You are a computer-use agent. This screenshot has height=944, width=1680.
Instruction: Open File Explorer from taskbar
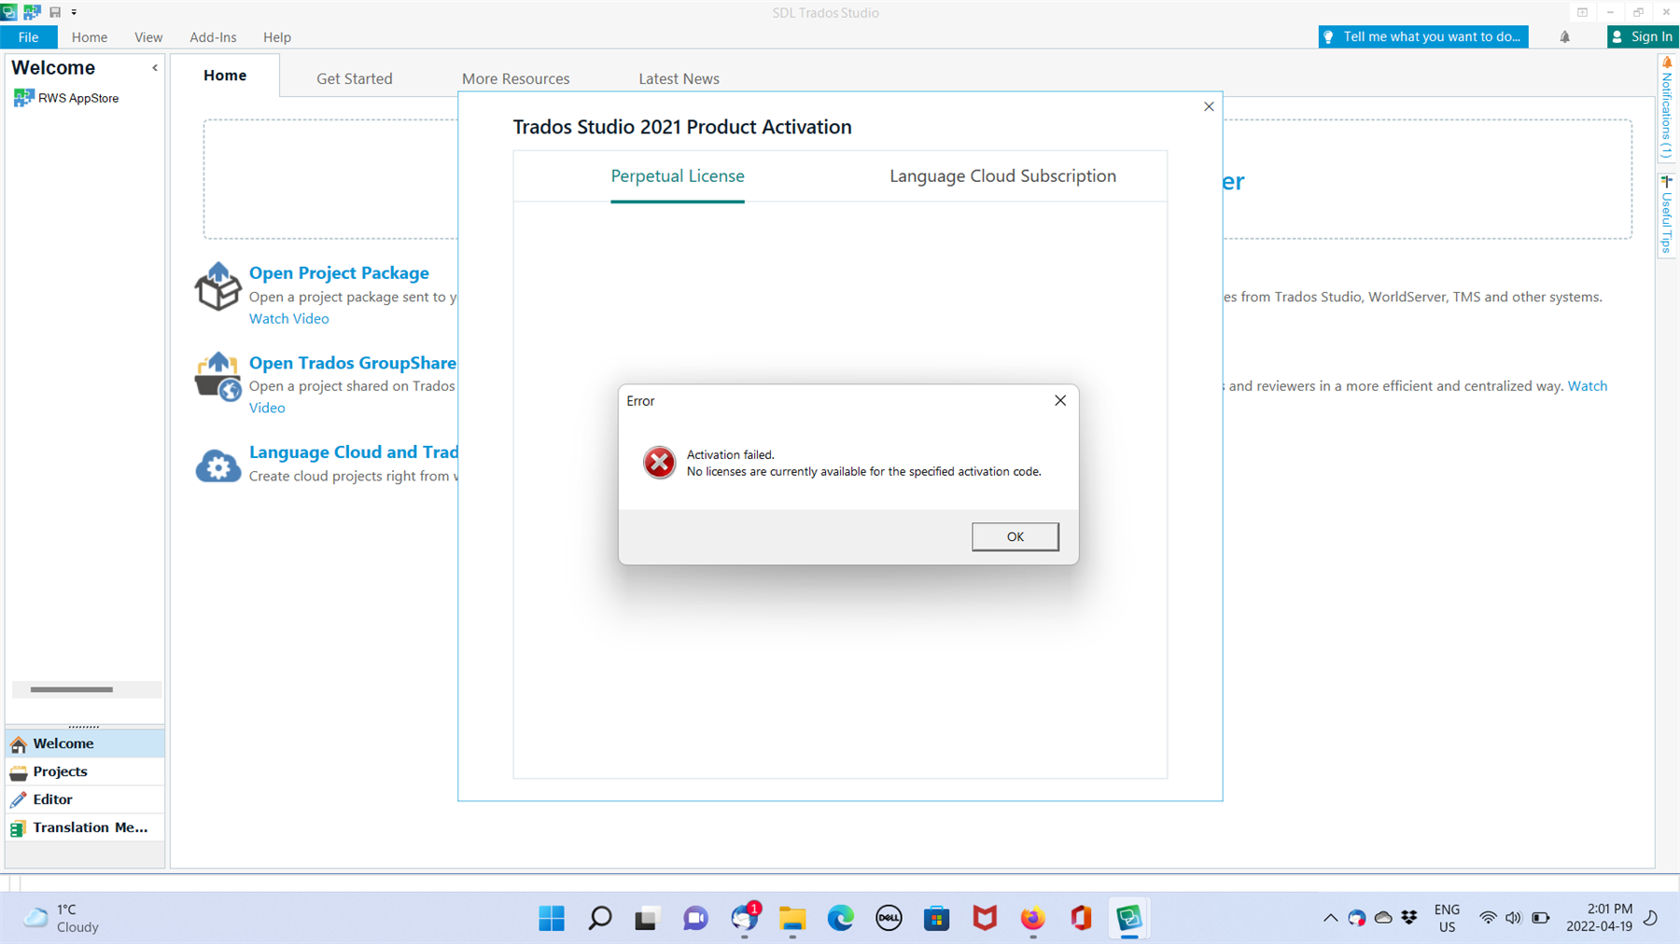coord(792,919)
